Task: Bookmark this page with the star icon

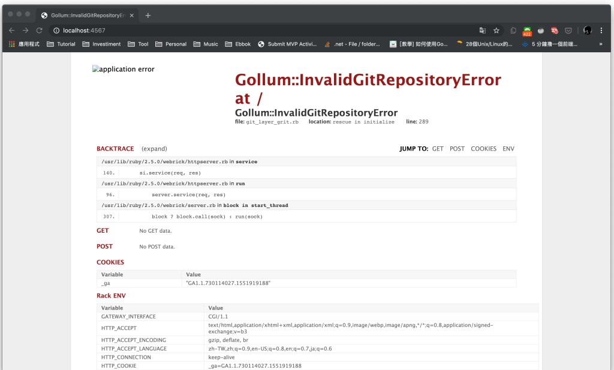Action: click(x=496, y=31)
